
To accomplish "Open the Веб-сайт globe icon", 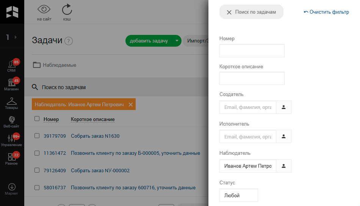I will coord(11,121).
